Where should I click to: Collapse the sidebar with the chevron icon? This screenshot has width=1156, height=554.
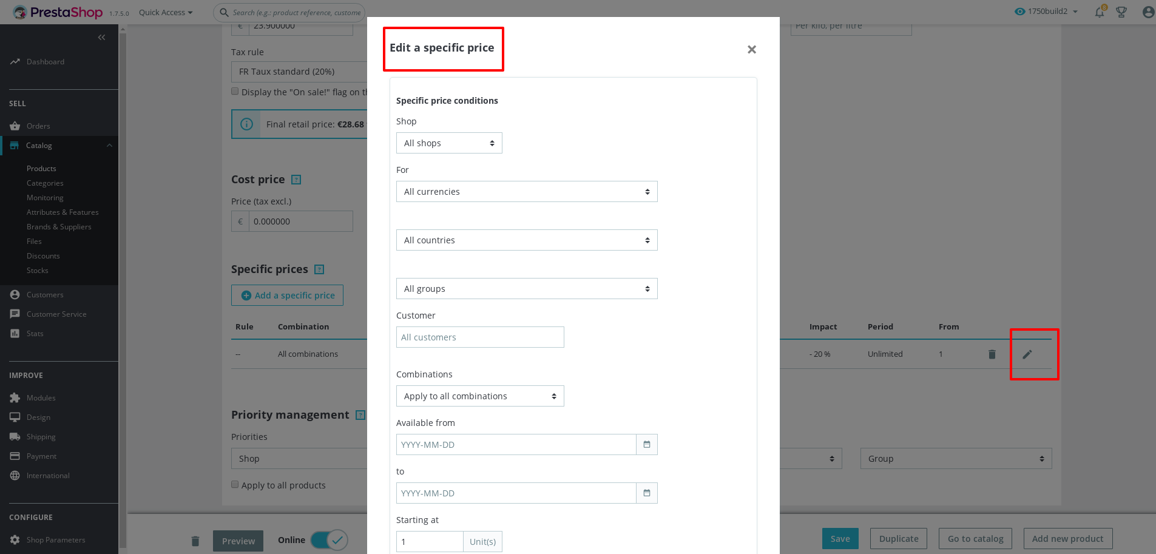101,37
